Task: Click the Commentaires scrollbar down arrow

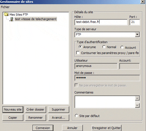Action: (x=137, y=106)
